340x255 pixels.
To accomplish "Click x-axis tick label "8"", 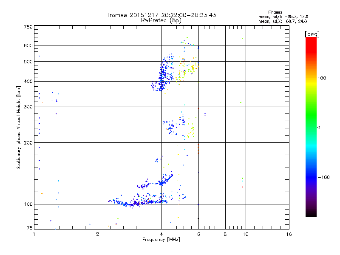I will pos(225,234).
